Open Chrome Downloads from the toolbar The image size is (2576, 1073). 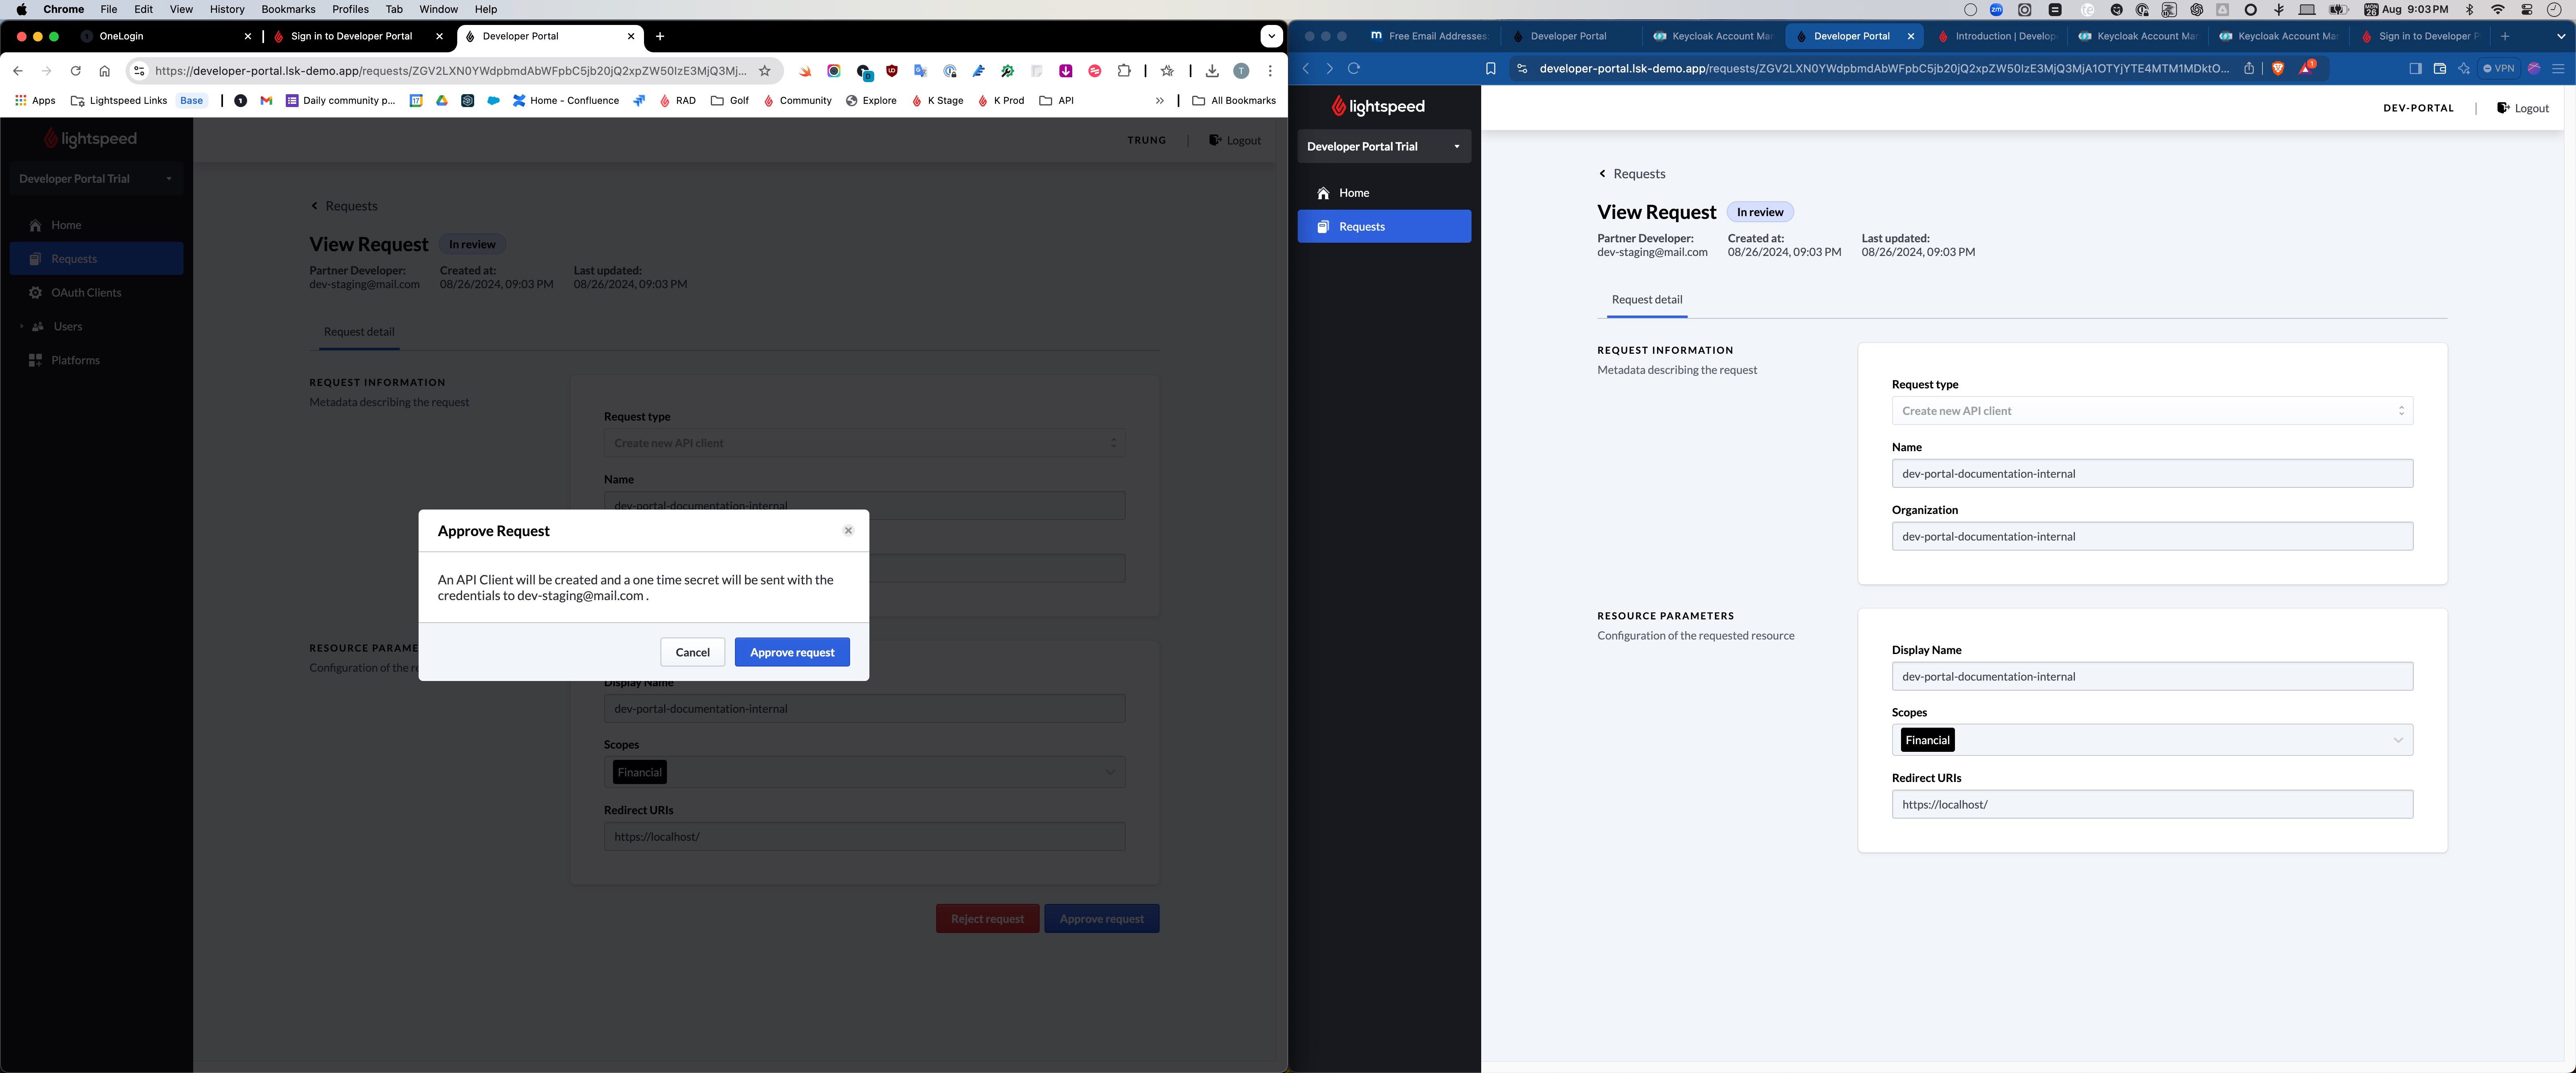[1211, 71]
